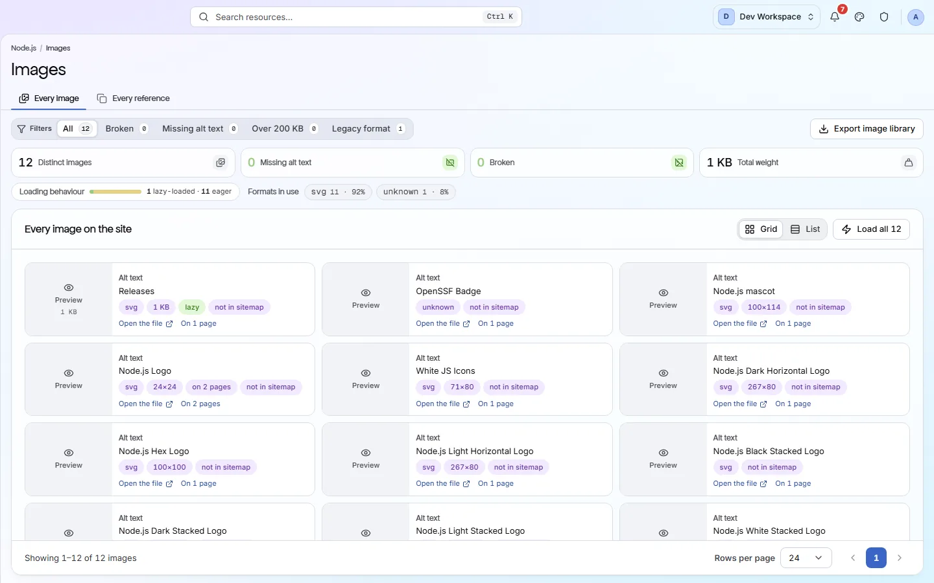
Task: Filter by Missing alt text
Action: (200, 129)
